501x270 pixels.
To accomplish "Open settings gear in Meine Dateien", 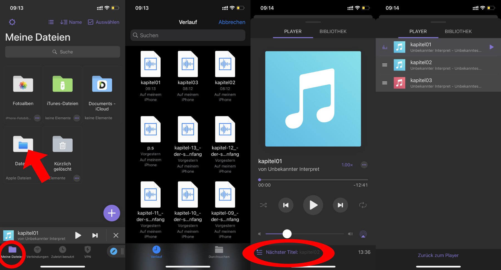I will coord(12,22).
